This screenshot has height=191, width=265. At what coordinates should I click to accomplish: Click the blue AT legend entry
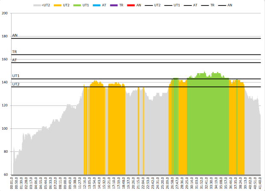coord(100,5)
